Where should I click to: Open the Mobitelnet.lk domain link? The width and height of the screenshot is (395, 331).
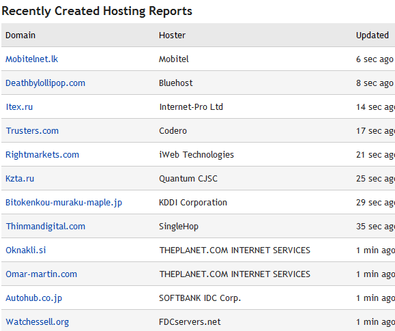click(32, 59)
